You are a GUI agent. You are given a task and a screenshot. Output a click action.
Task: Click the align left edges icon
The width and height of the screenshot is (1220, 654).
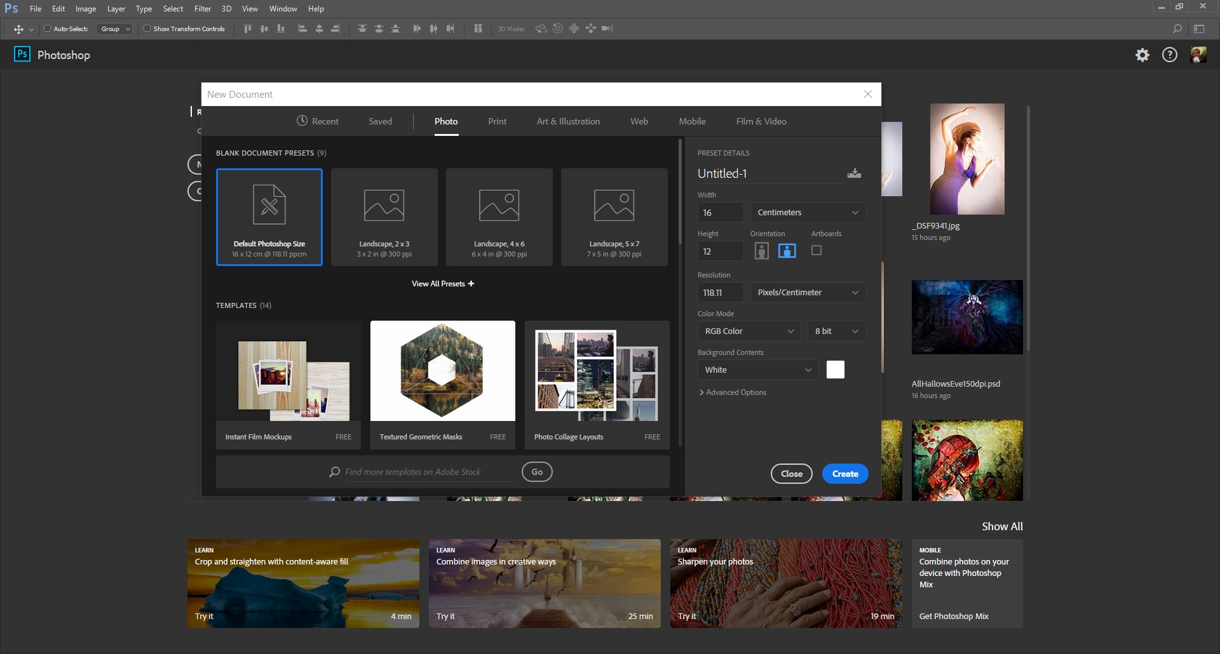click(303, 29)
